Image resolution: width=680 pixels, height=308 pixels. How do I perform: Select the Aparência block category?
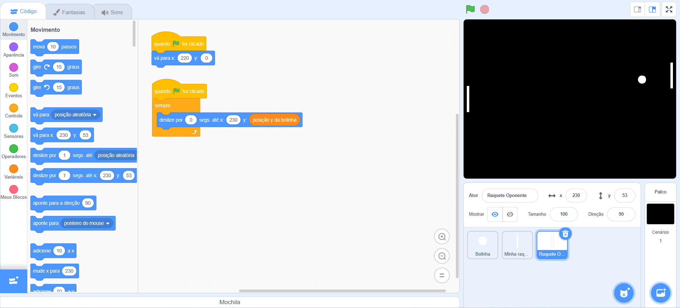click(13, 50)
